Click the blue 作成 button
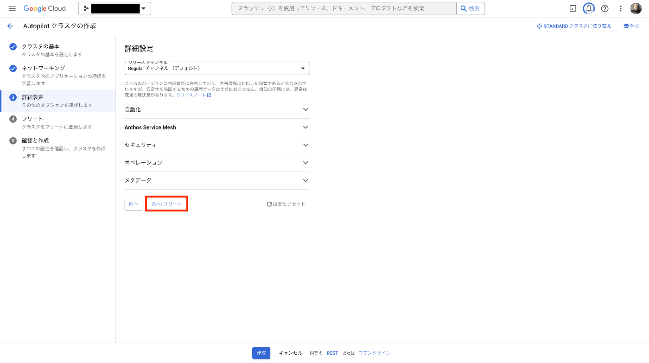649x363 pixels. pos(261,353)
